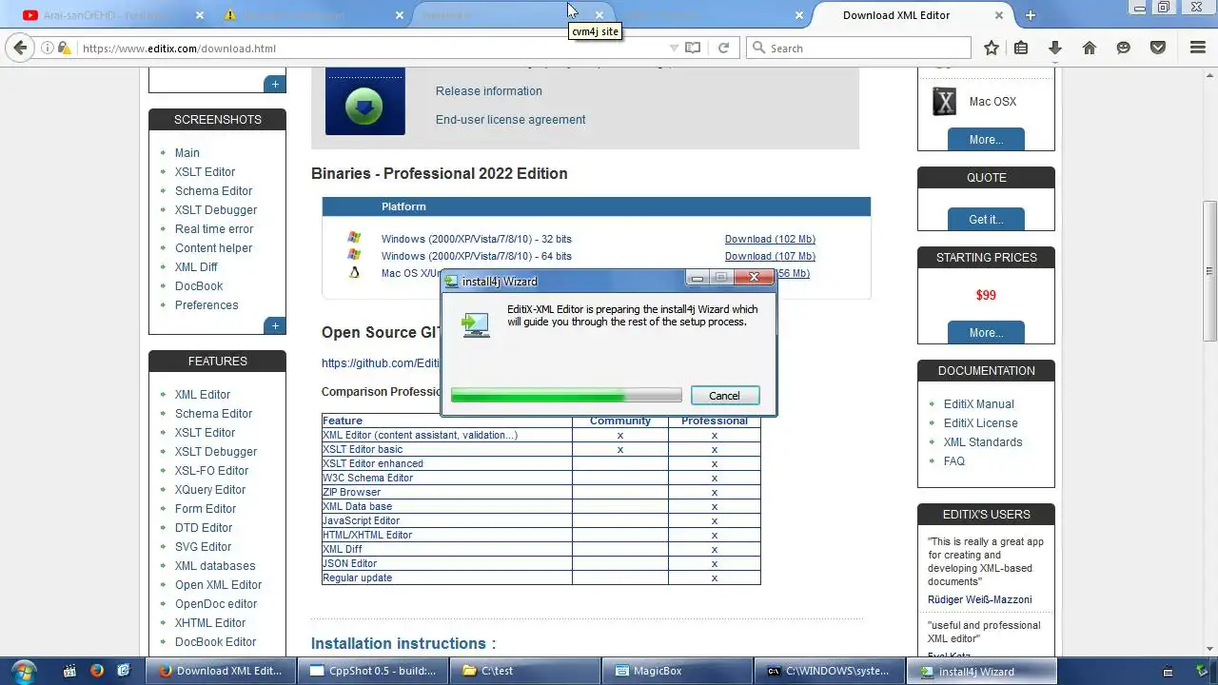Click the installer progress bar
The width and height of the screenshot is (1218, 685).
pyautogui.click(x=566, y=396)
